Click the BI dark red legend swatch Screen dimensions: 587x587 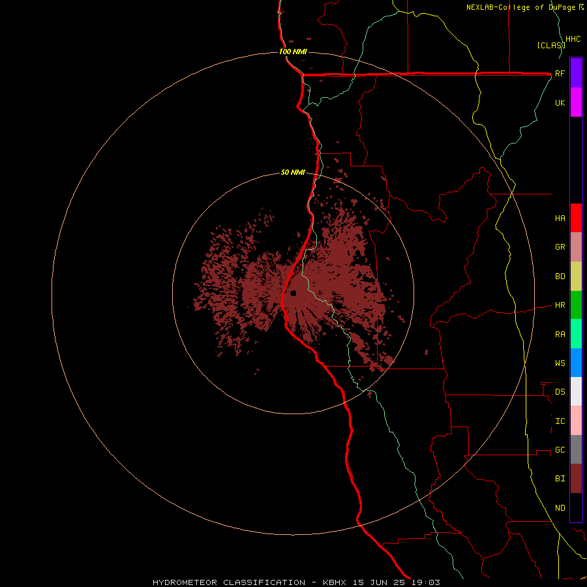point(576,479)
